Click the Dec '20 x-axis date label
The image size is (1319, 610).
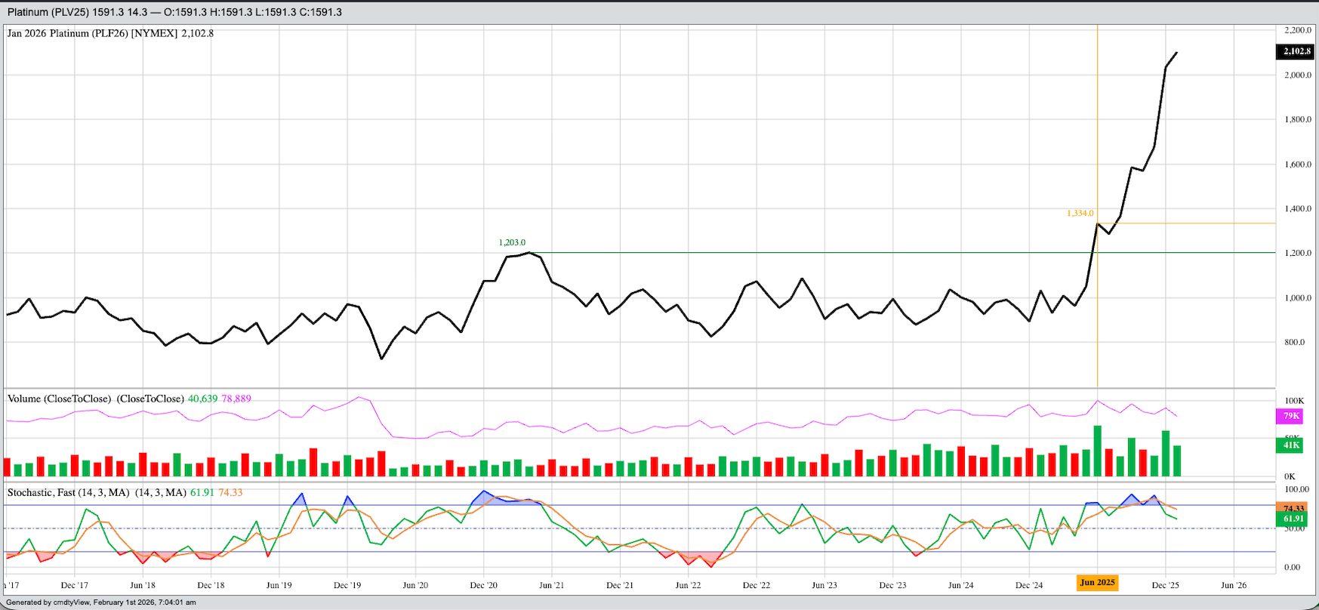point(483,585)
